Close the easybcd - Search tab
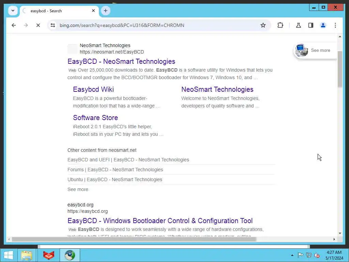349x262 pixels. pos(93,11)
